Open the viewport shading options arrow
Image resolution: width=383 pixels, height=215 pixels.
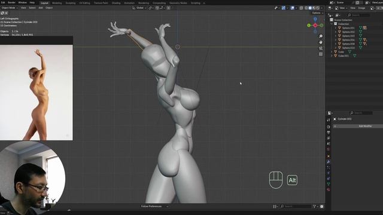coord(322,8)
